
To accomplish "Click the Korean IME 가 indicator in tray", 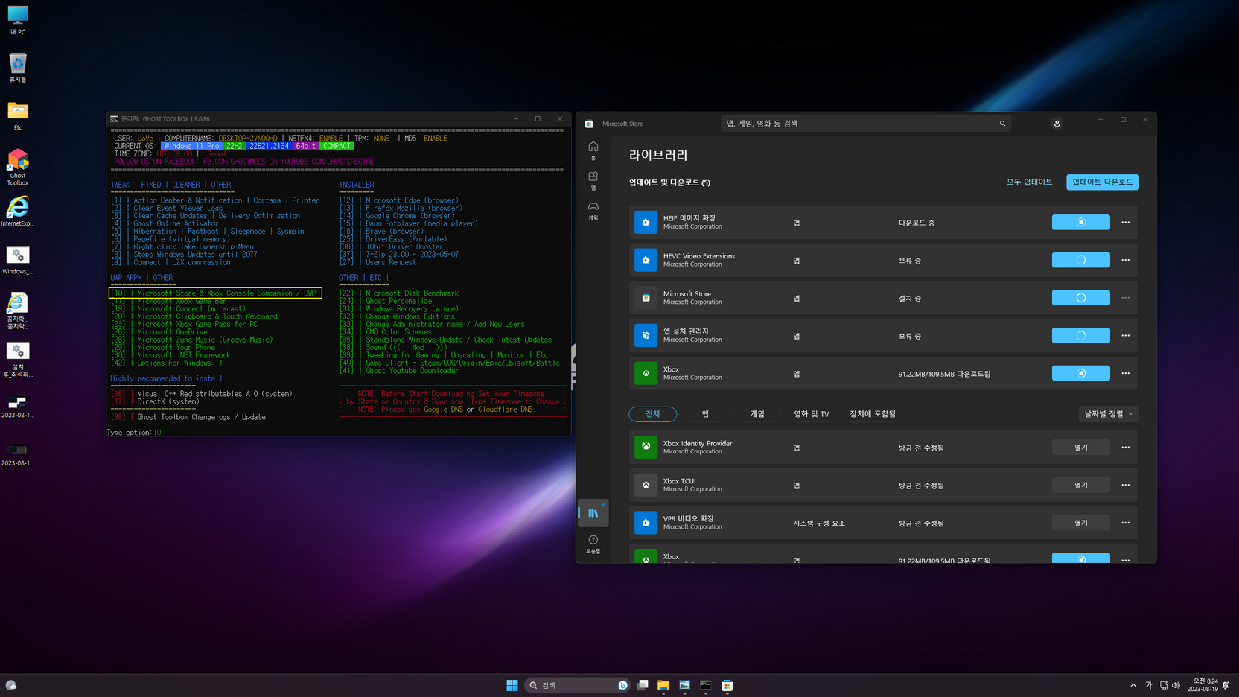I will (x=1148, y=685).
